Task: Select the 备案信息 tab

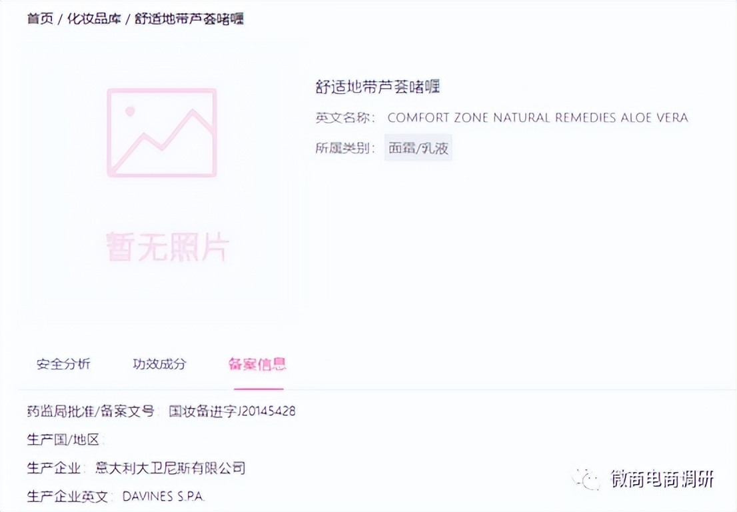Action: 259,365
